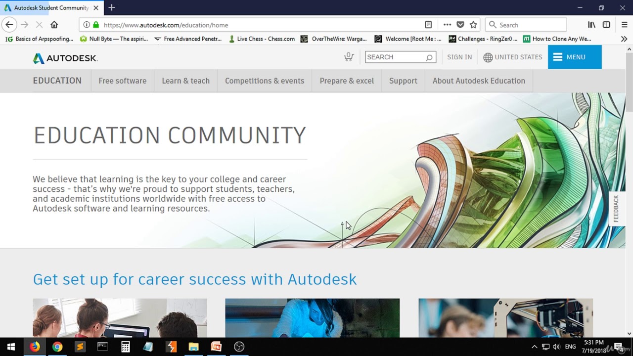Open the Action Center notifications icon
The width and height of the screenshot is (633, 356).
tap(618, 346)
